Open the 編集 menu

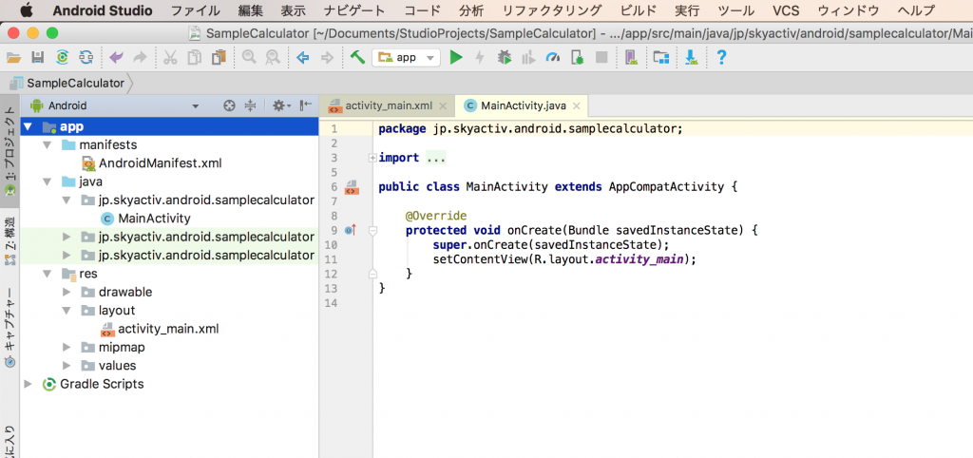250,10
